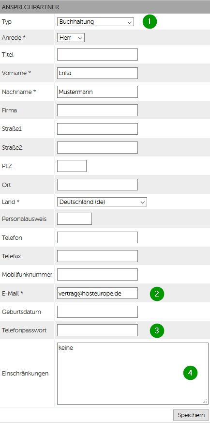
Task: Open the Land dropdown showing Deutschland (de)
Action: click(x=102, y=202)
